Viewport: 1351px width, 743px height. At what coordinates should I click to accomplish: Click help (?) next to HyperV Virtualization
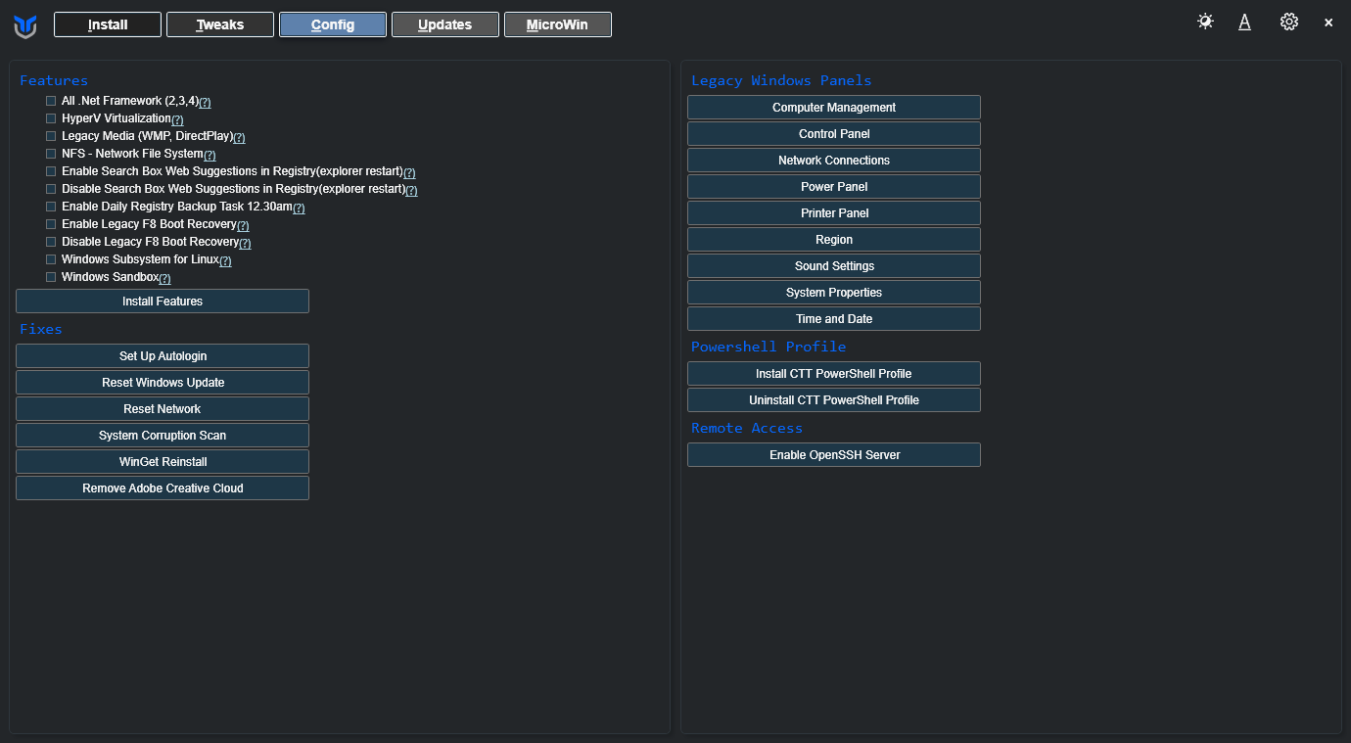[x=177, y=120]
